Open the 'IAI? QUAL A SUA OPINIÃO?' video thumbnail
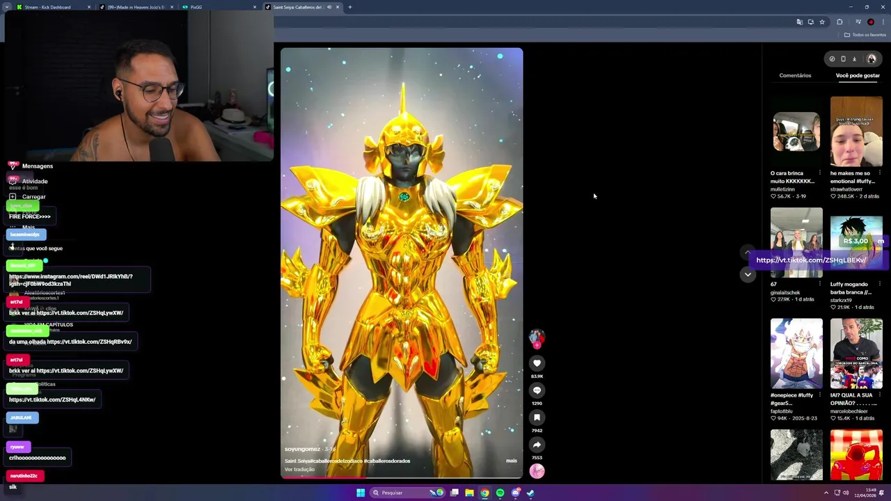Screen dimensions: 891x501 pos(856,353)
